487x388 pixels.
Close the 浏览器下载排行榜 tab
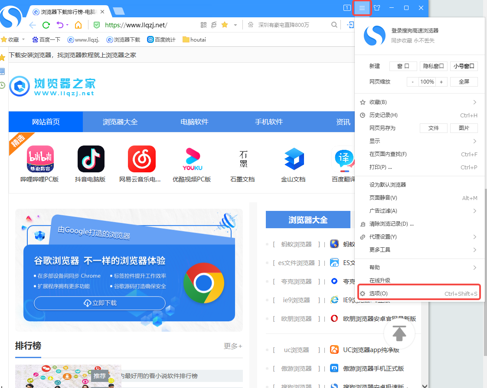pyautogui.click(x=102, y=12)
